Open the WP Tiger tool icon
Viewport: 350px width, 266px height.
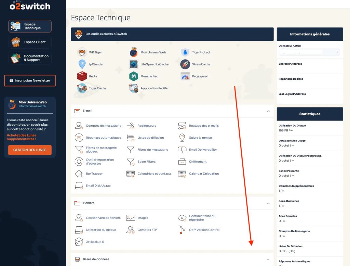[x=82, y=52]
